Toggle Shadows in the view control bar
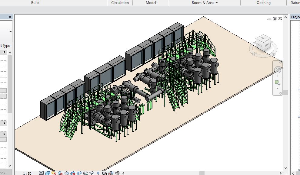This screenshot has width=300, height=175. (60, 173)
